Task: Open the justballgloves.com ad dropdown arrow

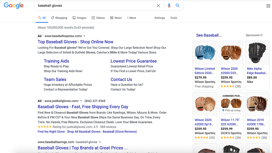Action: click(81, 101)
